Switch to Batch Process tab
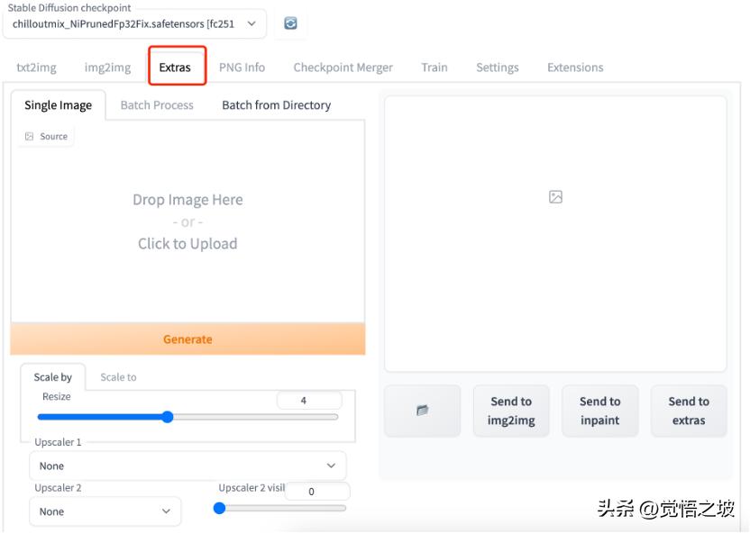The height and width of the screenshot is (533, 750). point(157,105)
